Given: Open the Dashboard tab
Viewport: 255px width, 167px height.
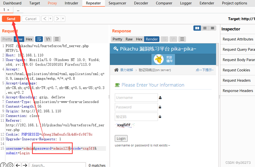Looking at the screenshot, I should pyautogui.click(x=12, y=3).
